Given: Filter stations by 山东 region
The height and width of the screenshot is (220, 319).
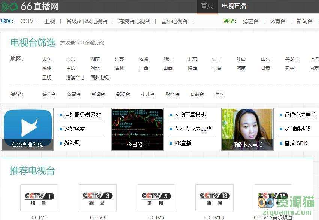Looking at the screenshot, I should (265, 59).
